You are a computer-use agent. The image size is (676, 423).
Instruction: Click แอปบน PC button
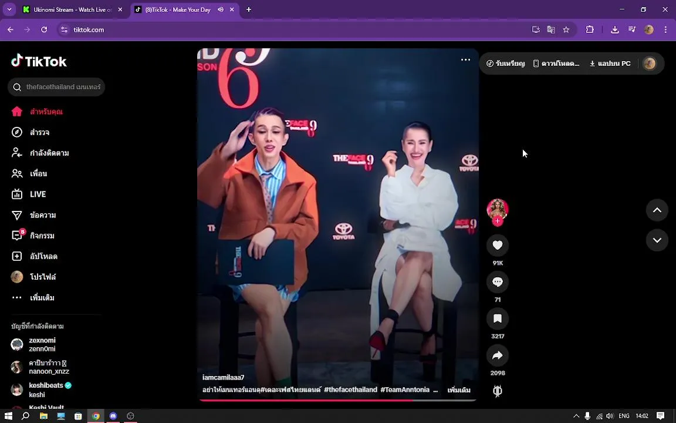610,63
